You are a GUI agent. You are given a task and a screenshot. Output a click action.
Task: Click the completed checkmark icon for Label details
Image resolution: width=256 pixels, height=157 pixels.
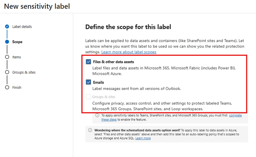point(7,27)
